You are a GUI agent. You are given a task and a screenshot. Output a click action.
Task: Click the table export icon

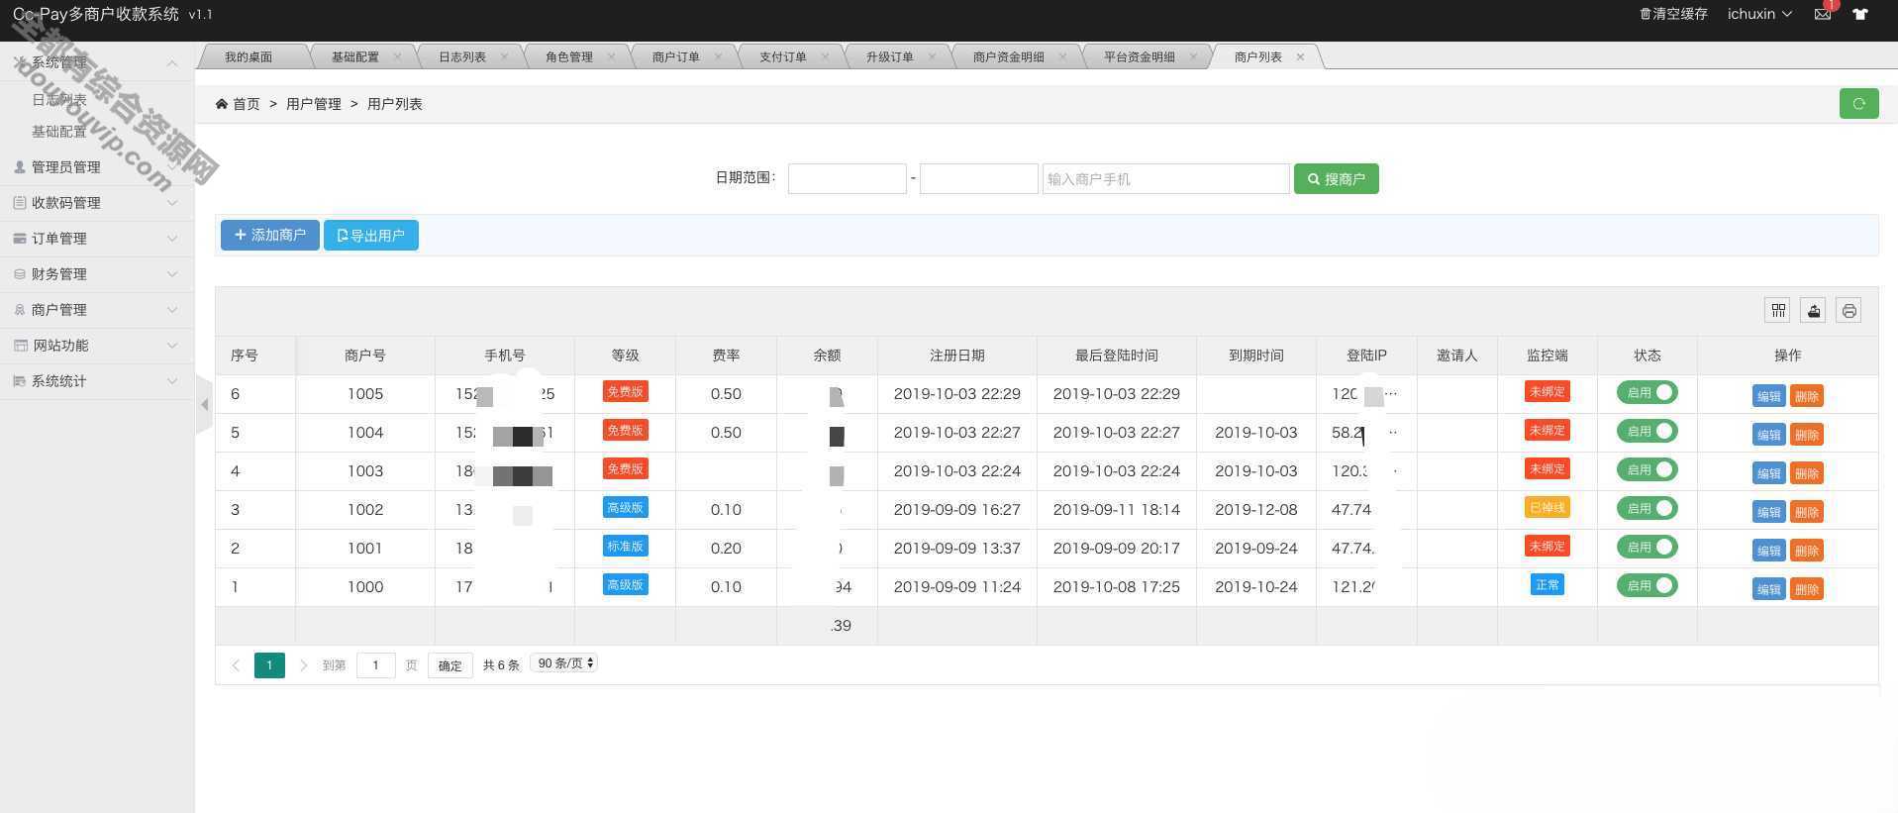click(x=1813, y=311)
